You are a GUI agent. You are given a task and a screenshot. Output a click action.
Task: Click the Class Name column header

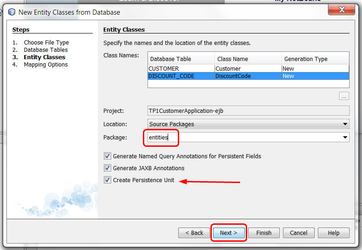(x=248, y=59)
